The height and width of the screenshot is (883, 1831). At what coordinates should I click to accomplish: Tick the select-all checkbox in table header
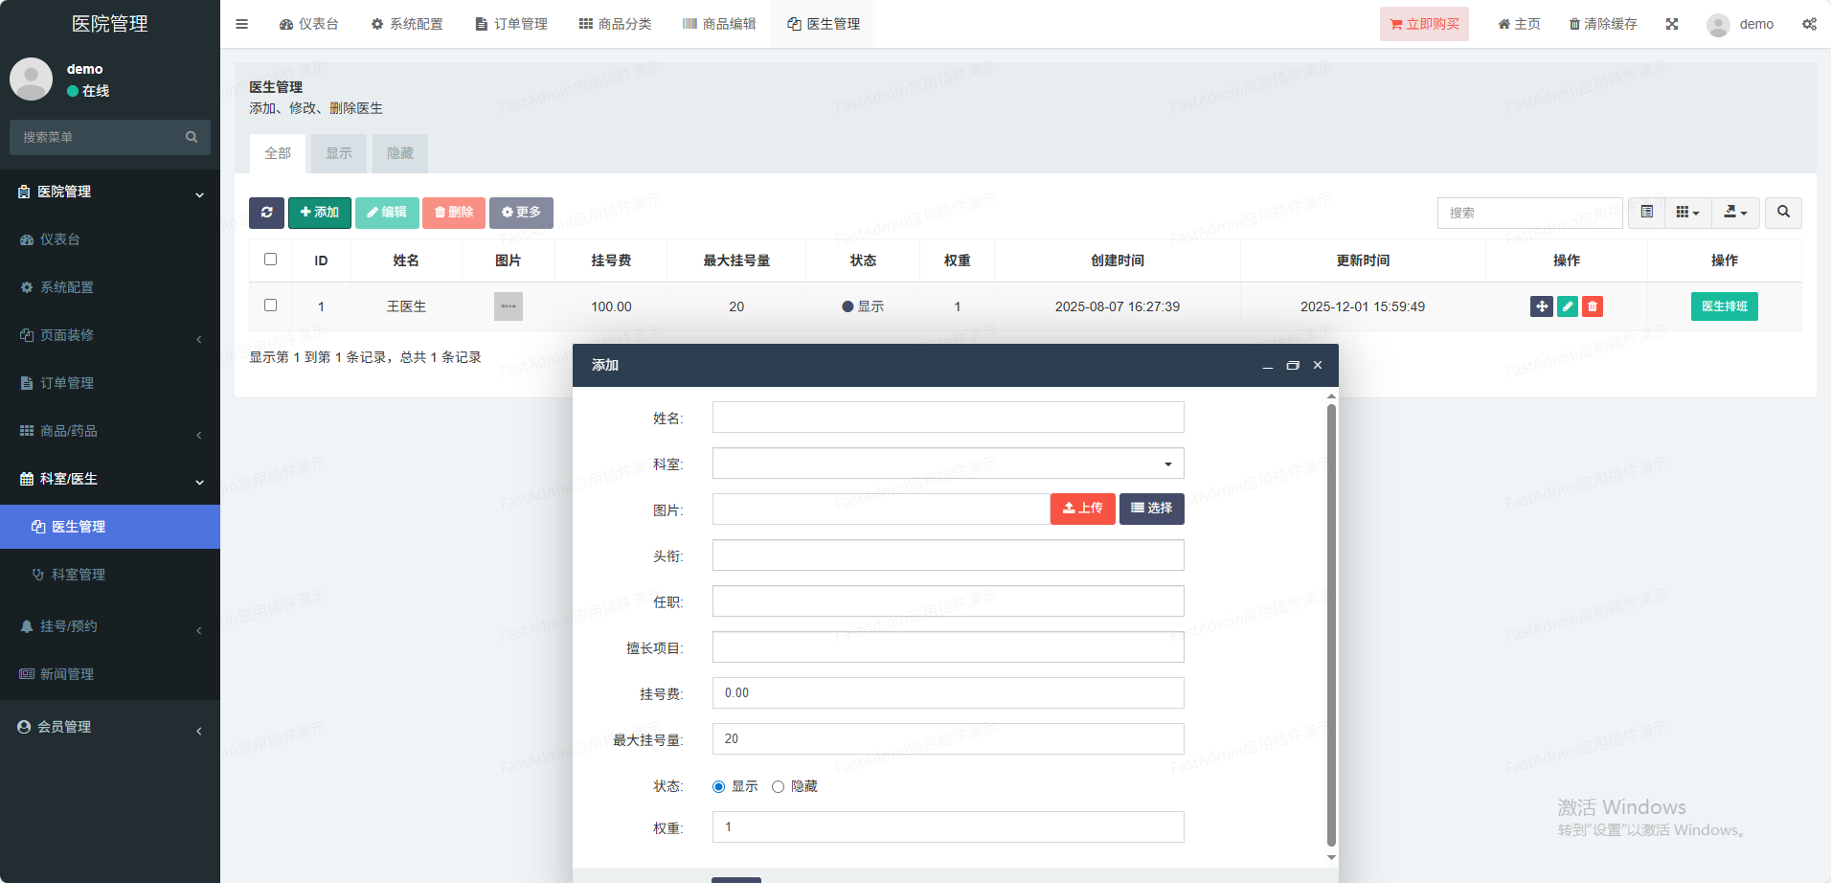coord(270,260)
